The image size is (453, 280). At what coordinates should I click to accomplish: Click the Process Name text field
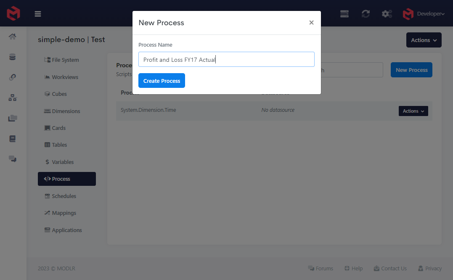point(226,59)
